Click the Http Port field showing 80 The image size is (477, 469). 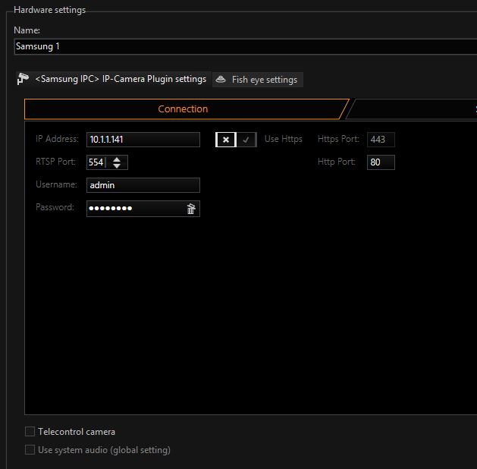click(x=381, y=162)
